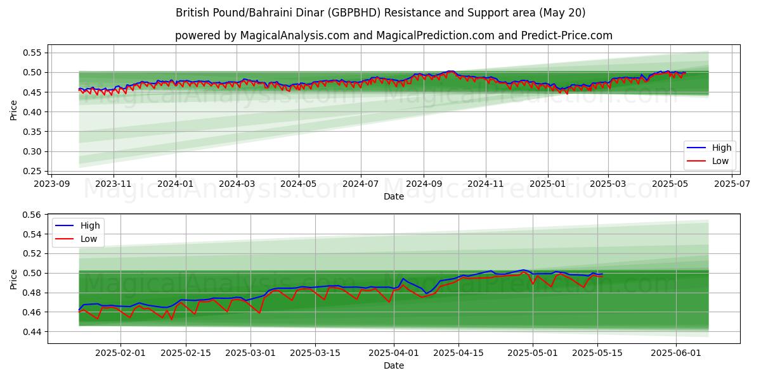The image size is (761, 380).
Task: Click the 0.35 price tick, top chart
Action: point(33,132)
